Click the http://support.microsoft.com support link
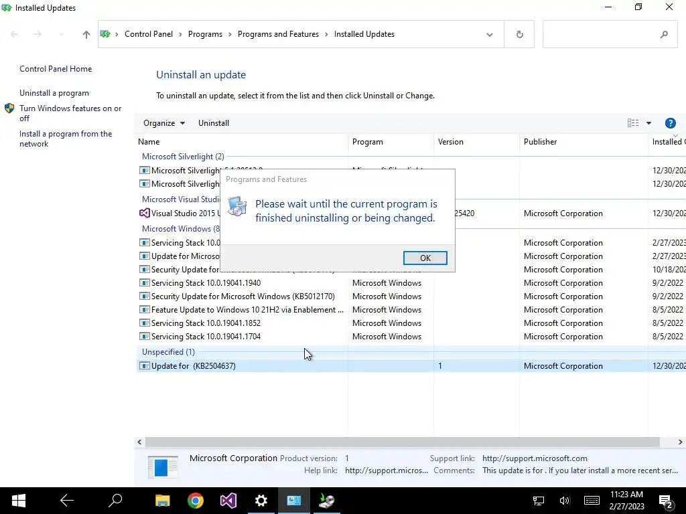This screenshot has height=514, width=686. tap(535, 458)
